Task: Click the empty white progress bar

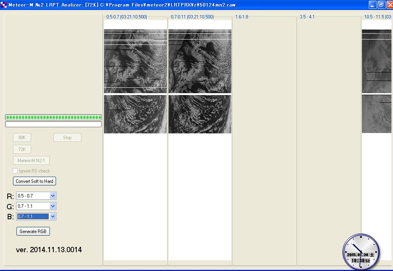Action: tap(53, 124)
